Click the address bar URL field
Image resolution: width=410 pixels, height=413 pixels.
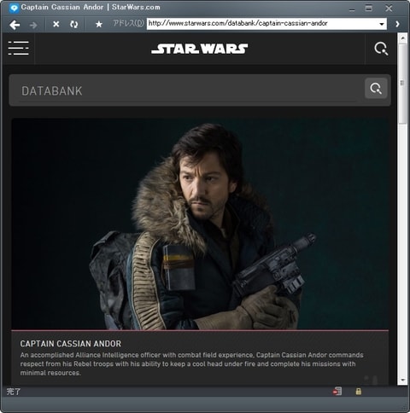pyautogui.click(x=262, y=24)
